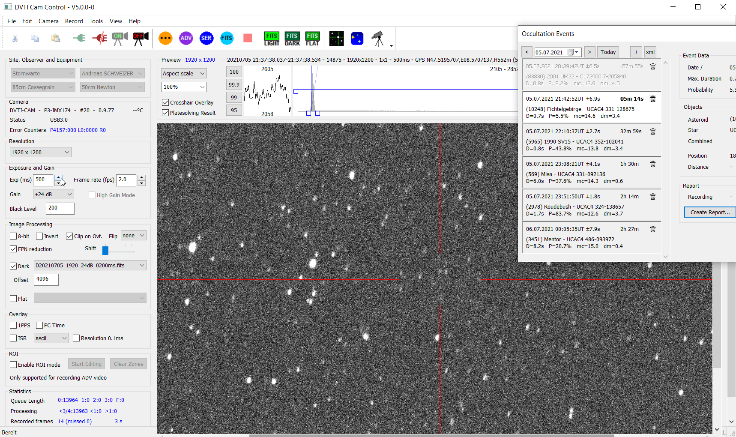The width and height of the screenshot is (736, 437).
Task: Uncheck FPN reduction
Action: point(13,249)
